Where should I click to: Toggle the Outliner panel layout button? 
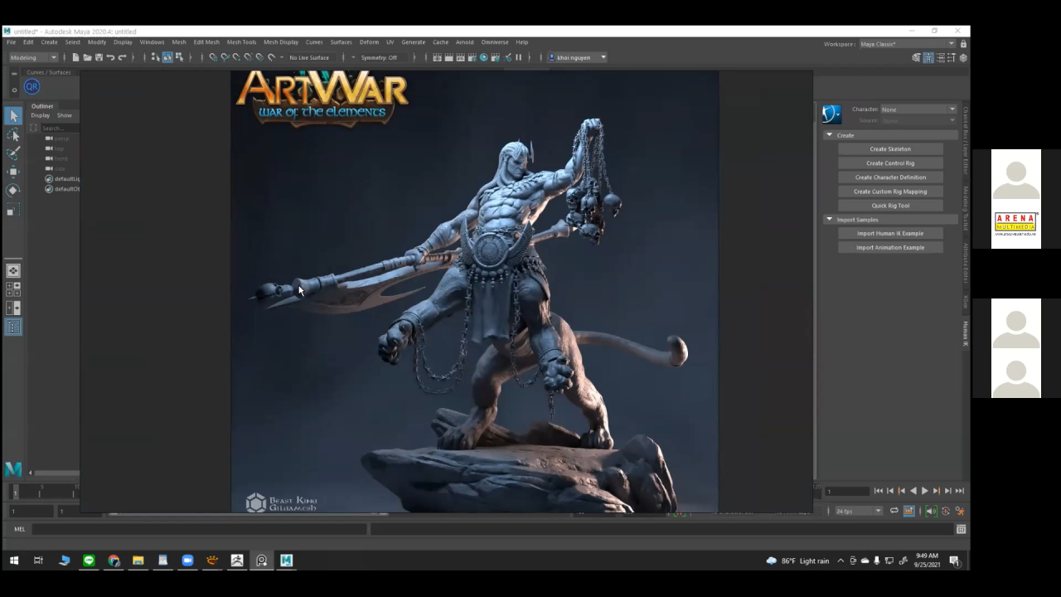point(13,328)
